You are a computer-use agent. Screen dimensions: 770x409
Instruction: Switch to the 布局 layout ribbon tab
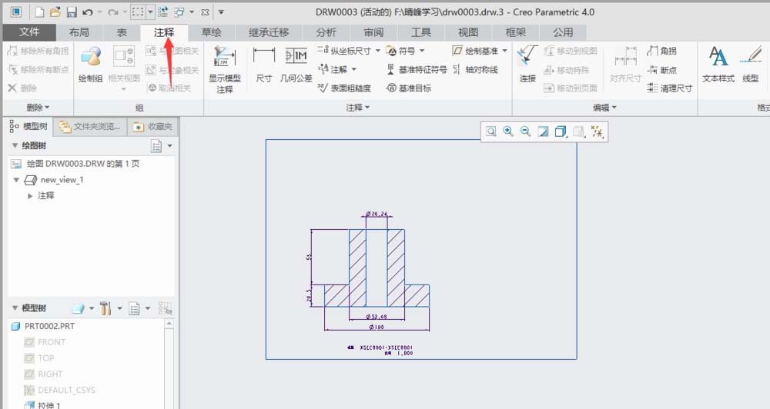[79, 32]
